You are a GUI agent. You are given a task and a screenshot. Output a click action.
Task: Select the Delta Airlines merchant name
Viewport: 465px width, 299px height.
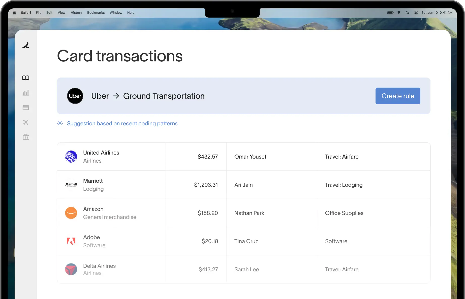(x=100, y=266)
